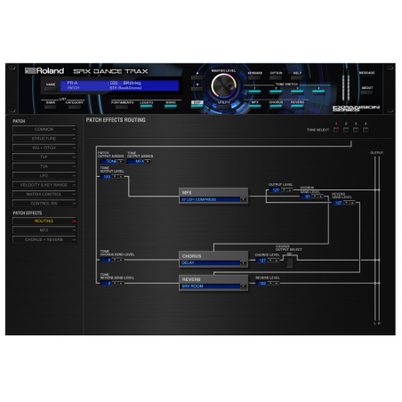Toggle the MFX on/off switch in header
This screenshot has height=402, width=402.
point(254,106)
